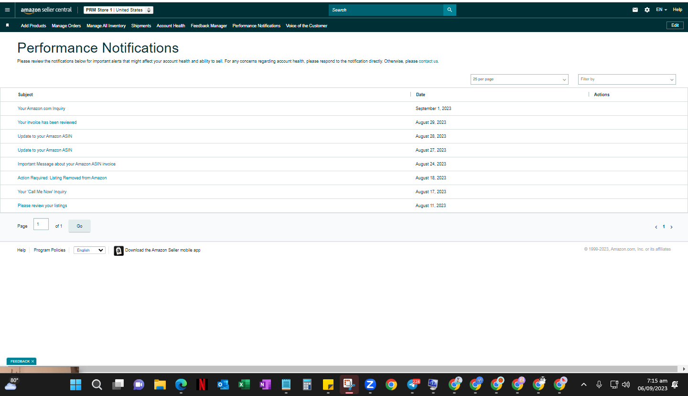Open the Feedback tab

click(20, 362)
